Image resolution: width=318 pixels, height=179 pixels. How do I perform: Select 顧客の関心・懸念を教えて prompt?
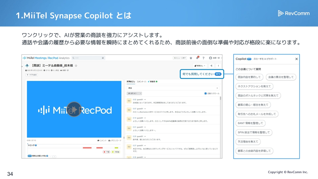[253, 105]
